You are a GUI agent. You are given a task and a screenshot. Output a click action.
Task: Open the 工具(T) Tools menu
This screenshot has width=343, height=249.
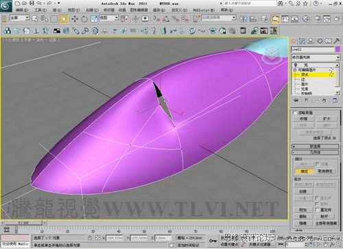point(40,10)
